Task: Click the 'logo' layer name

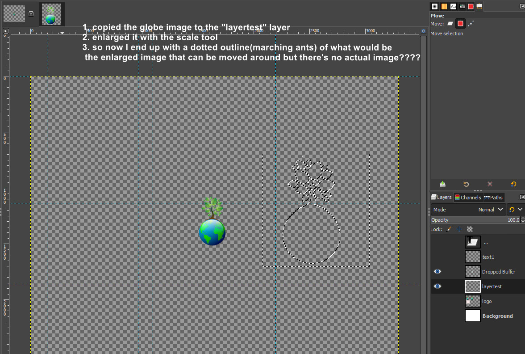Action: [x=487, y=301]
